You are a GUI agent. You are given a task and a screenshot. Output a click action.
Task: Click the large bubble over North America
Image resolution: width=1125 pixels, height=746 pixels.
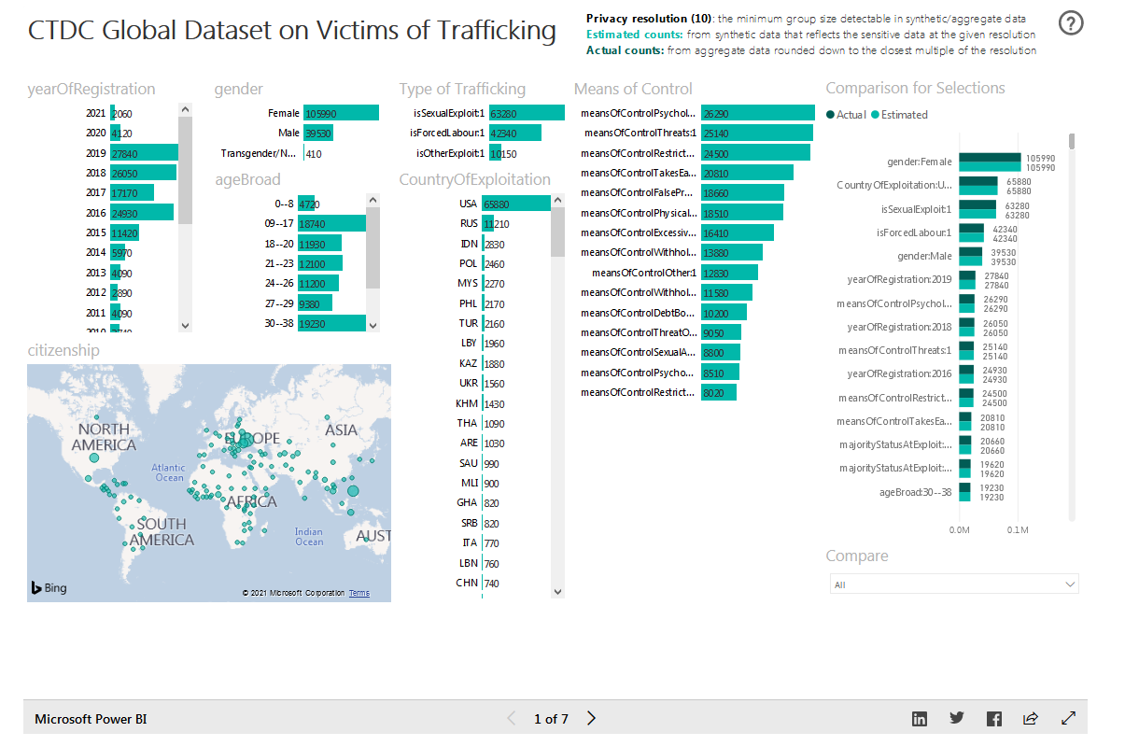(92, 458)
